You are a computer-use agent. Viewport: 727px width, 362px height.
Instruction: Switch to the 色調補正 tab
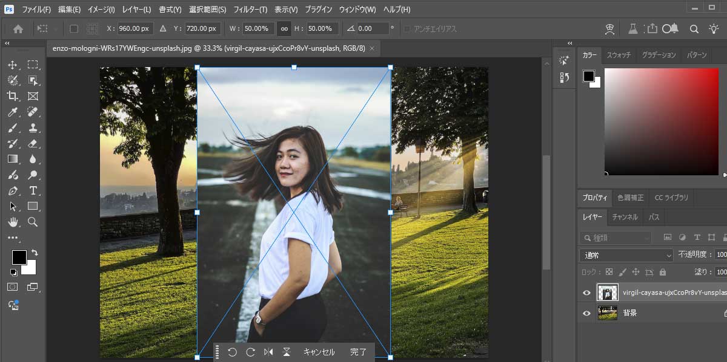click(x=630, y=197)
